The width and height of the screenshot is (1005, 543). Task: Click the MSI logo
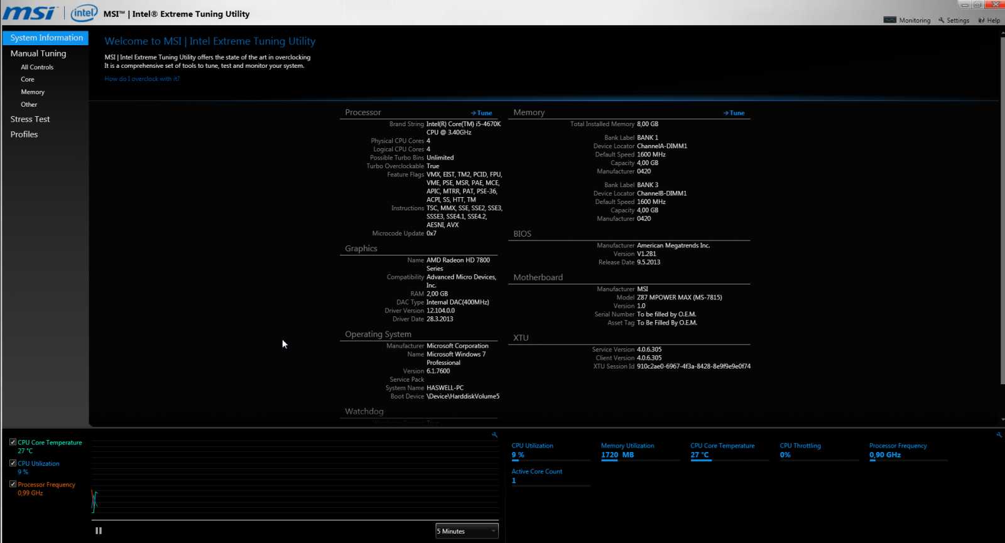[30, 13]
